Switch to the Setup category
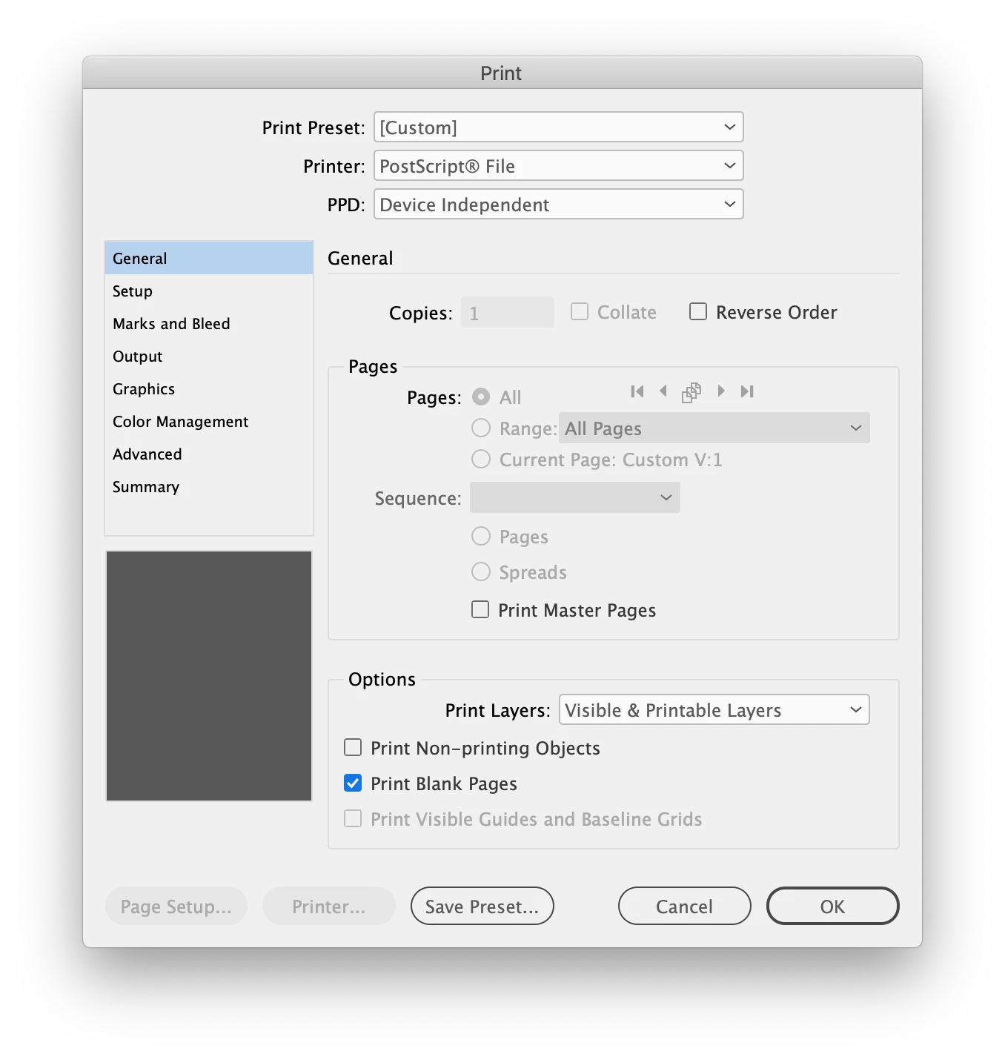 pos(209,291)
